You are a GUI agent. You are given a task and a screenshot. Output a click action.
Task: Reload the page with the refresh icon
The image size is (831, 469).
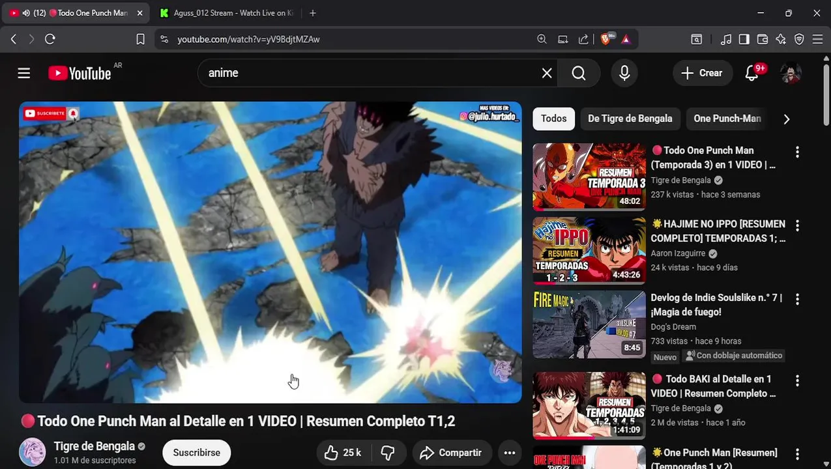coord(50,39)
